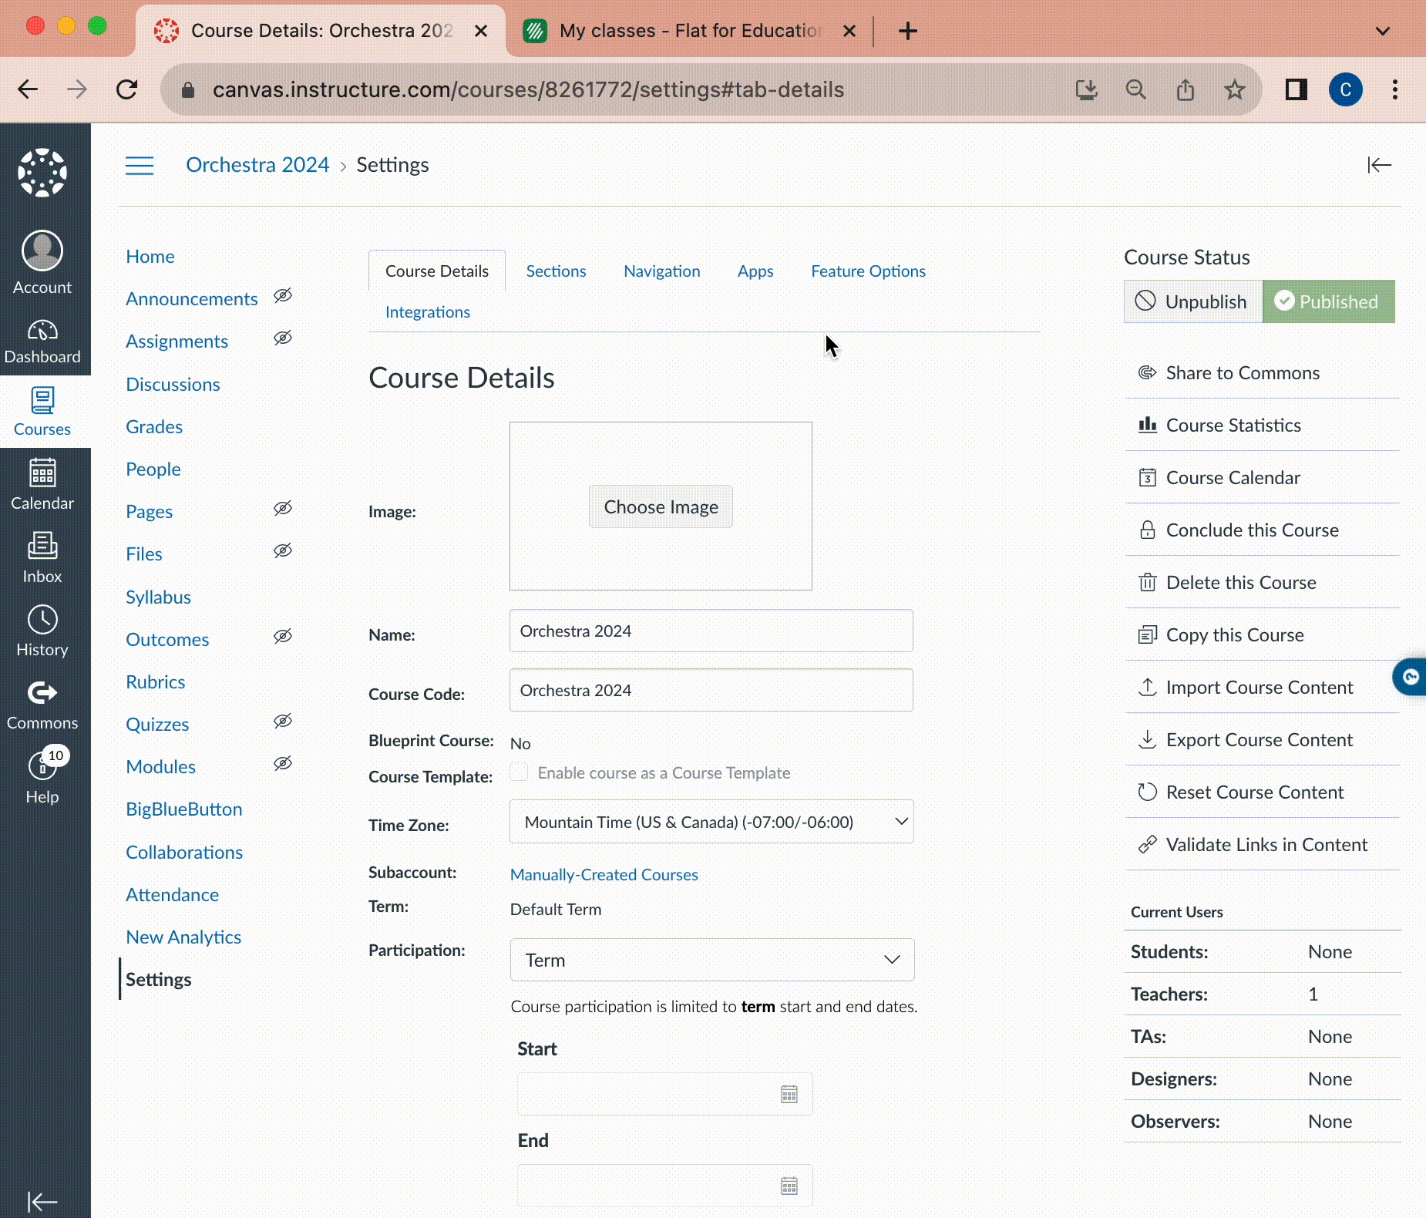1426x1218 pixels.
Task: Expand the Chrome tab search chevron
Action: [x=1382, y=31]
